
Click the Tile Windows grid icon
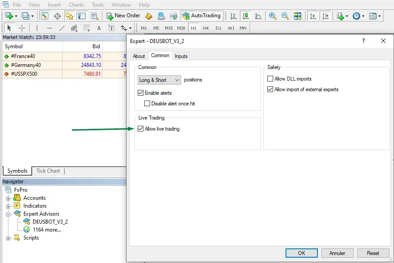coord(297,16)
